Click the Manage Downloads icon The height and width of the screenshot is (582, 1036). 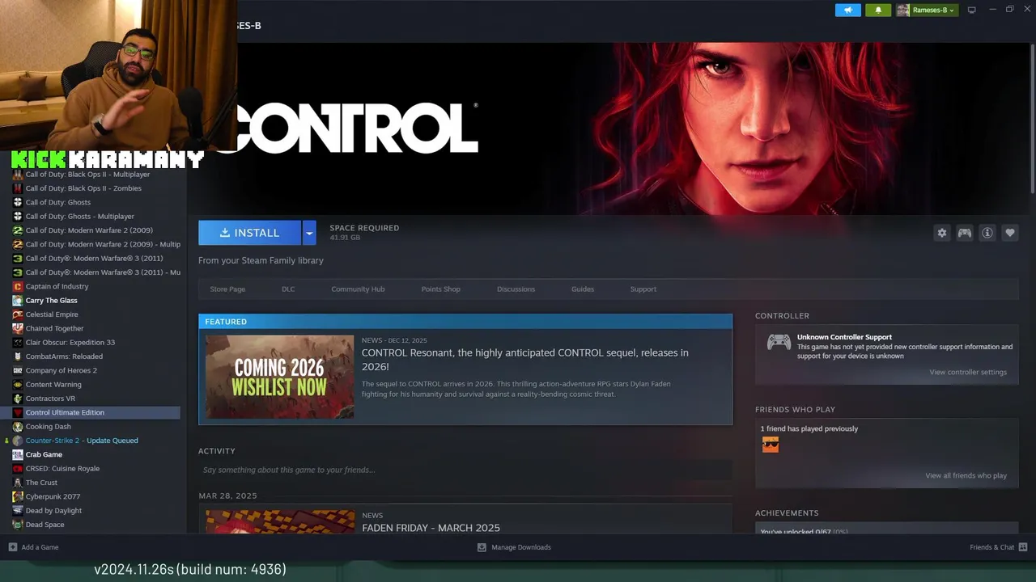click(482, 547)
